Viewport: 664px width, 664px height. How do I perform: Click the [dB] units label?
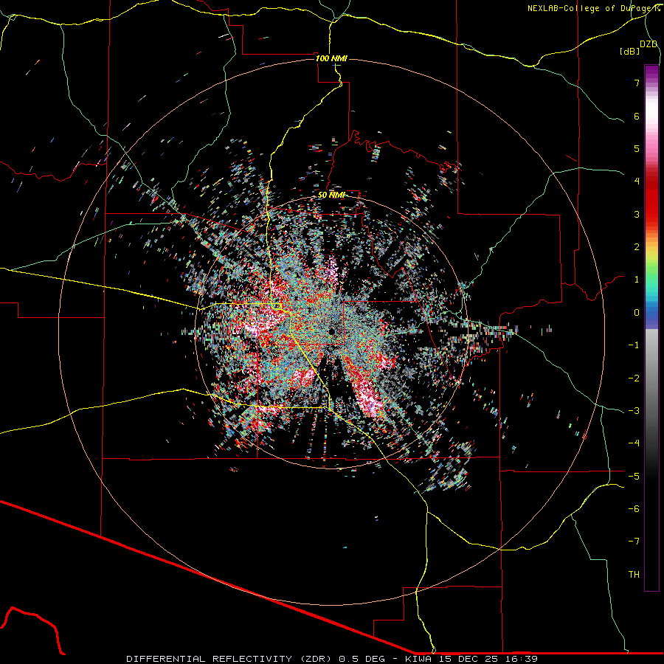click(x=630, y=51)
